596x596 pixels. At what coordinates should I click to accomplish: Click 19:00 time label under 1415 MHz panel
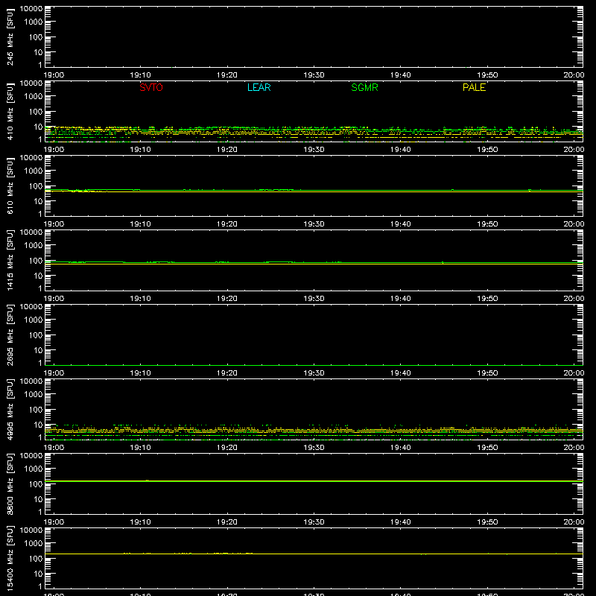(x=54, y=299)
